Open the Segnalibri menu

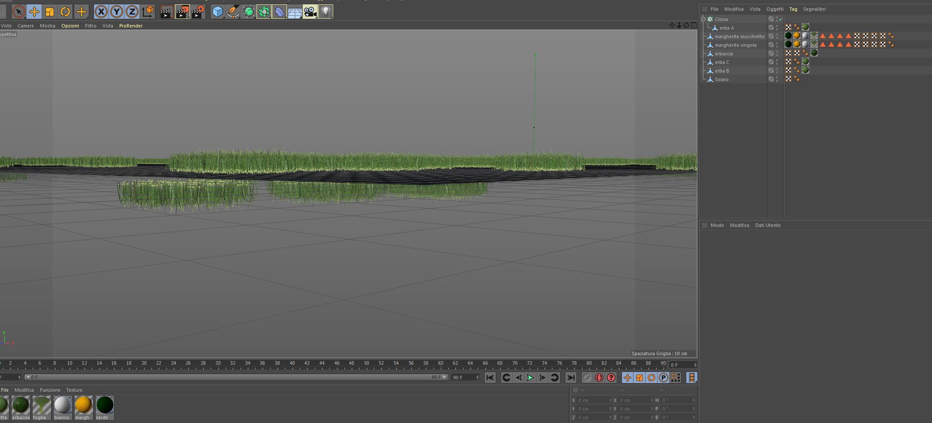coord(814,9)
